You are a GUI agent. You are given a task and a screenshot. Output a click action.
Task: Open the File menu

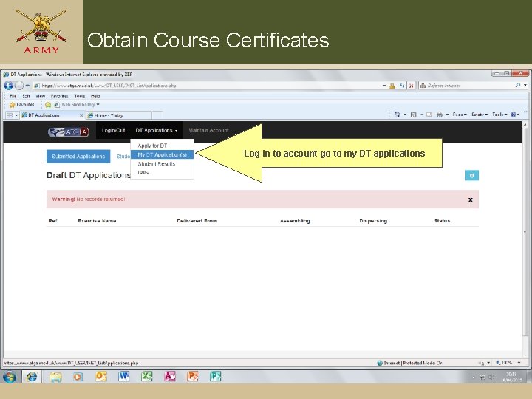click(x=13, y=95)
